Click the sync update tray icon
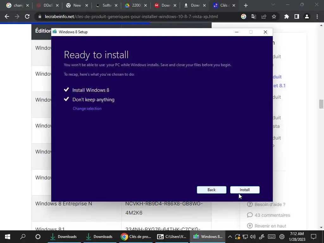 237,237
